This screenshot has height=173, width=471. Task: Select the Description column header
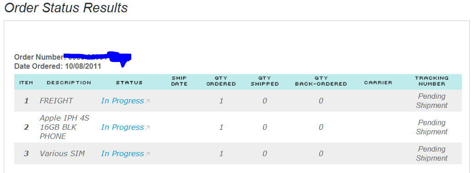tap(69, 82)
